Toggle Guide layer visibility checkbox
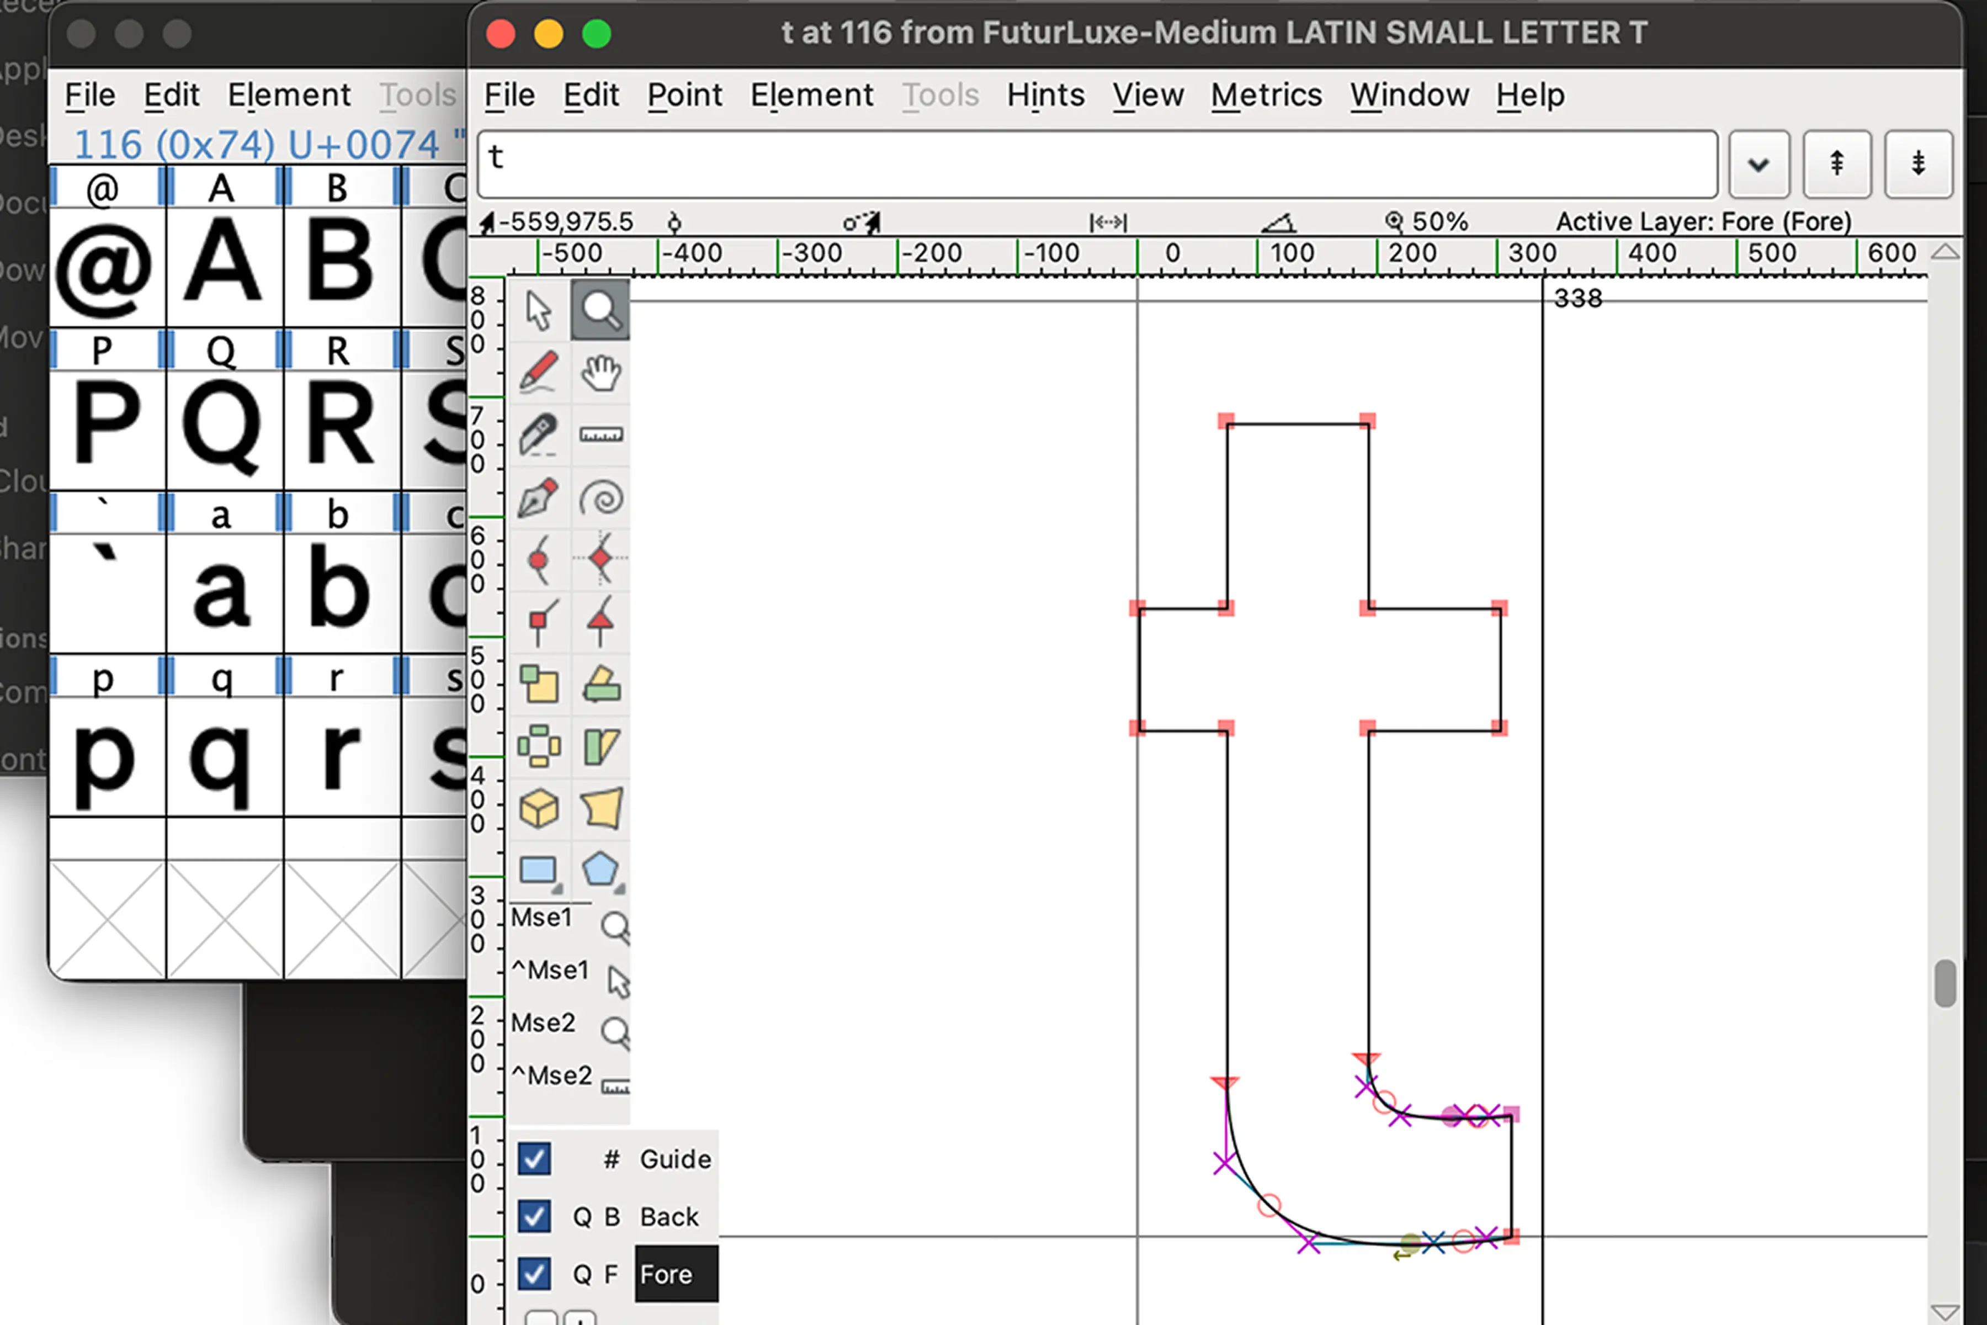 pyautogui.click(x=534, y=1158)
